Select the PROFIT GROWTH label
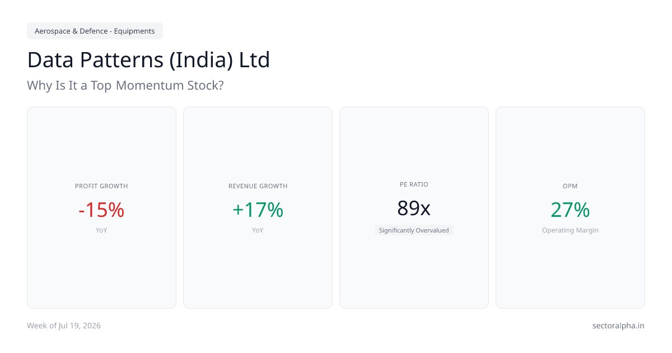The image size is (672, 353). pyautogui.click(x=101, y=186)
